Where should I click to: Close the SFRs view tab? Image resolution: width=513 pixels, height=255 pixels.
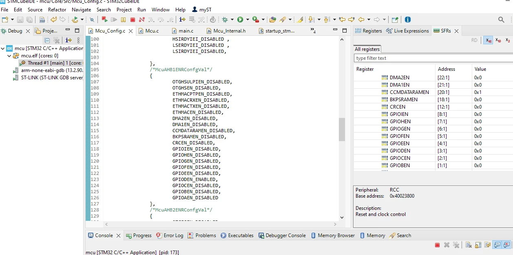(456, 31)
